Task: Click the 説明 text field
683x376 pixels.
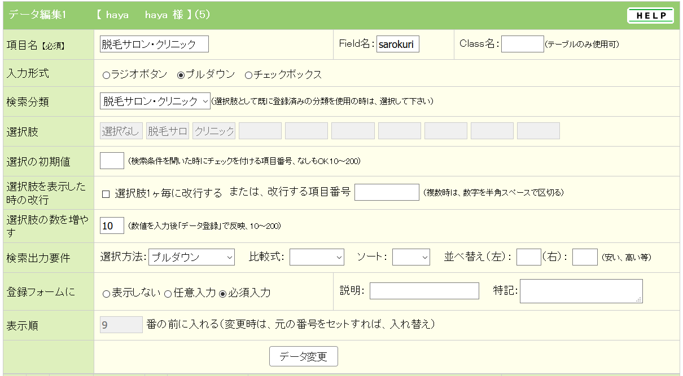Action: pyautogui.click(x=424, y=291)
